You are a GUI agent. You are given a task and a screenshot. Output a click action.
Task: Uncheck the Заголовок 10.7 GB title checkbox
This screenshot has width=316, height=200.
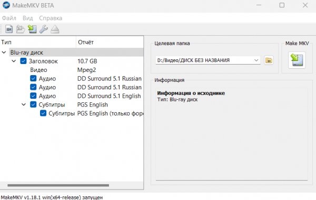(23, 61)
